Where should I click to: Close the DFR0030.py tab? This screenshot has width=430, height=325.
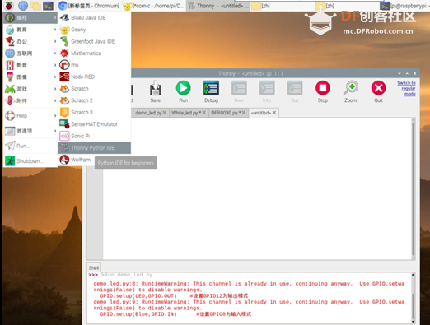244,113
